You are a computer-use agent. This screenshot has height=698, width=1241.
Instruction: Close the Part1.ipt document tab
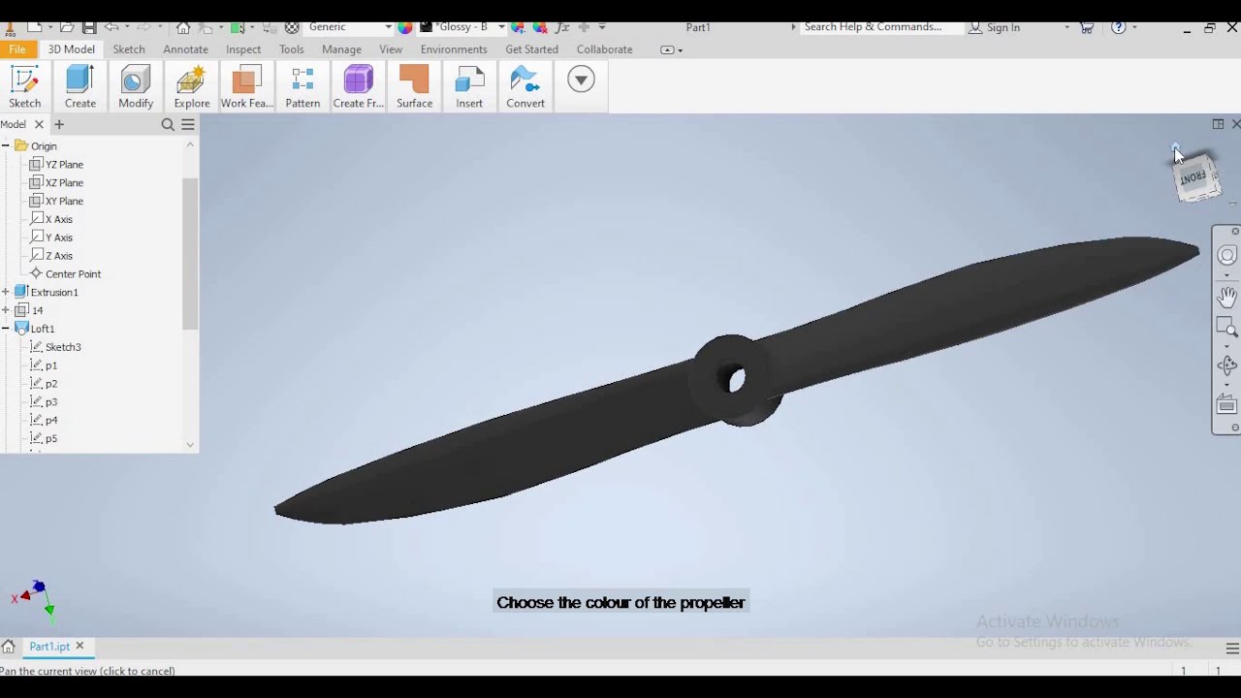pos(80,646)
